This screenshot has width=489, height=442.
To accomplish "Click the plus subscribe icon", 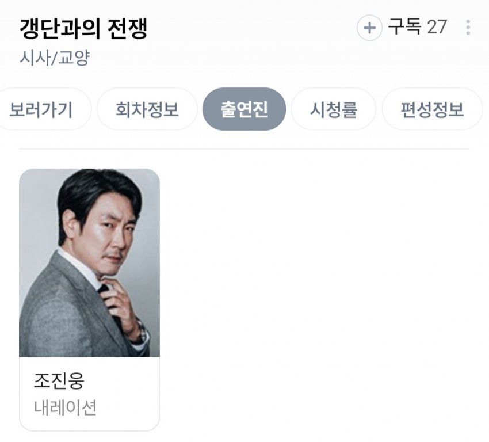I will (x=369, y=28).
